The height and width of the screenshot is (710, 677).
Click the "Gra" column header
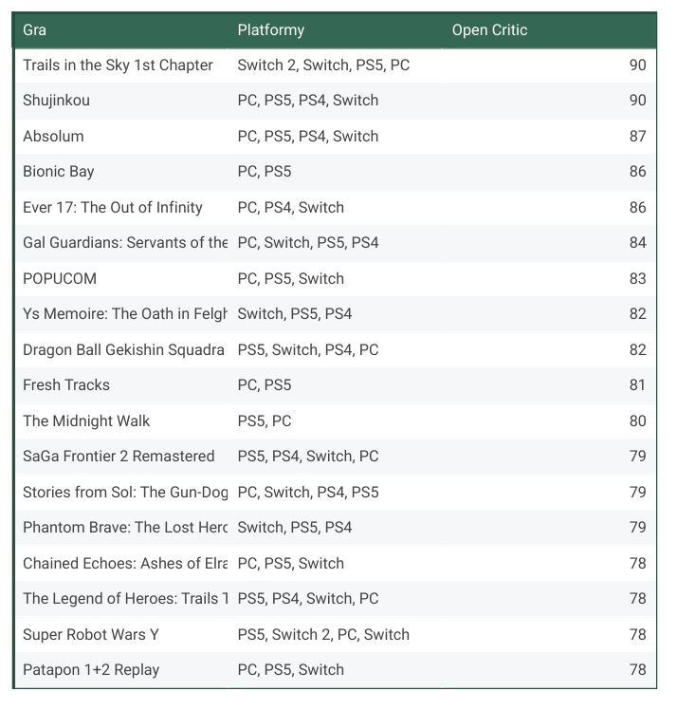pos(35,30)
